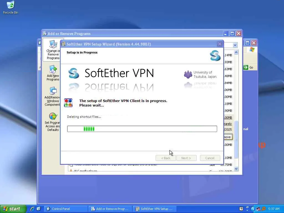The height and width of the screenshot is (213, 284).
Task: Open Add/Remove Windows Components
Action: point(52,96)
